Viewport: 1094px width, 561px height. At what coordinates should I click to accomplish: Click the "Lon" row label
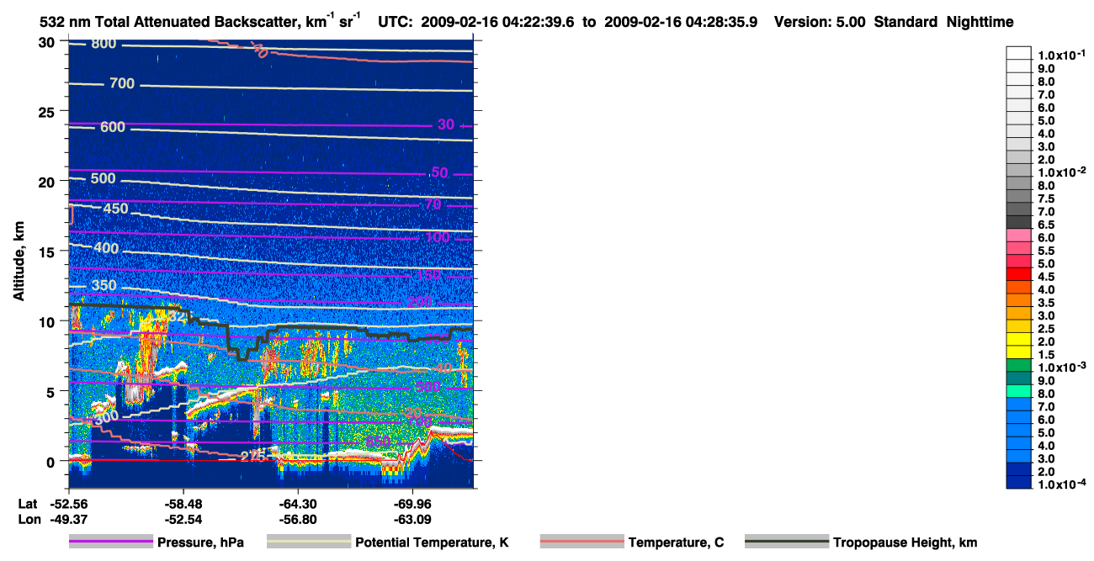tap(29, 519)
